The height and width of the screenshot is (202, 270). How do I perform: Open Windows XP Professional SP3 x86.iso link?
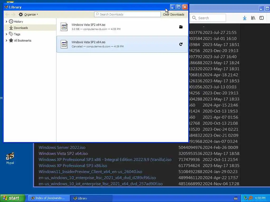(73, 166)
